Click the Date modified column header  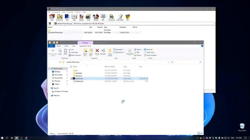[109, 66]
